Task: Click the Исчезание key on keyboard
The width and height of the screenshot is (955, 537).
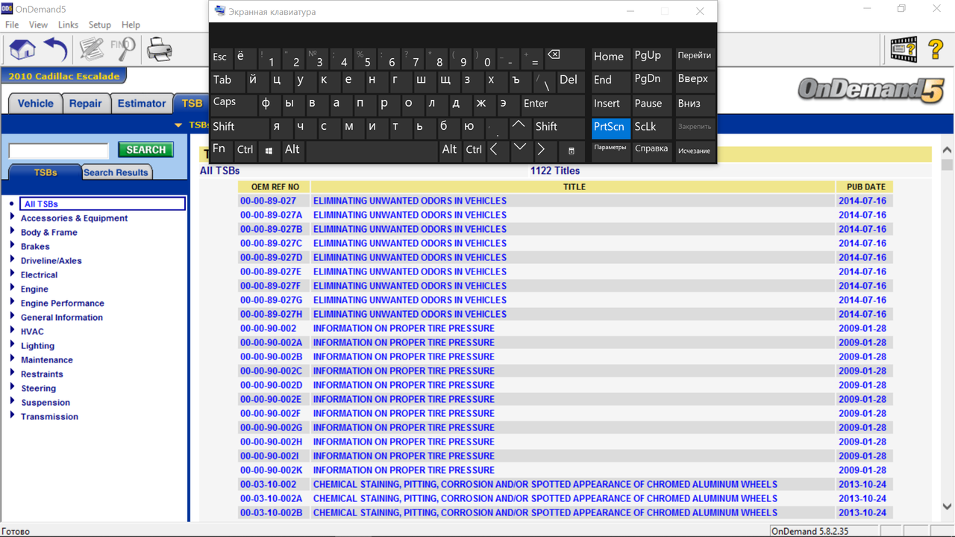Action: point(694,151)
